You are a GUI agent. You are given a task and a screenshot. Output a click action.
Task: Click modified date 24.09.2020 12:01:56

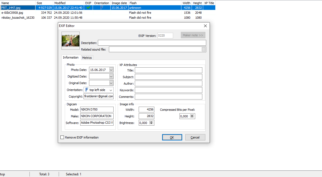(68, 13)
